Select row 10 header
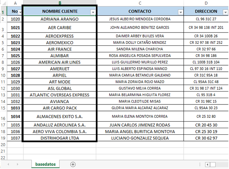 tap(3, 75)
